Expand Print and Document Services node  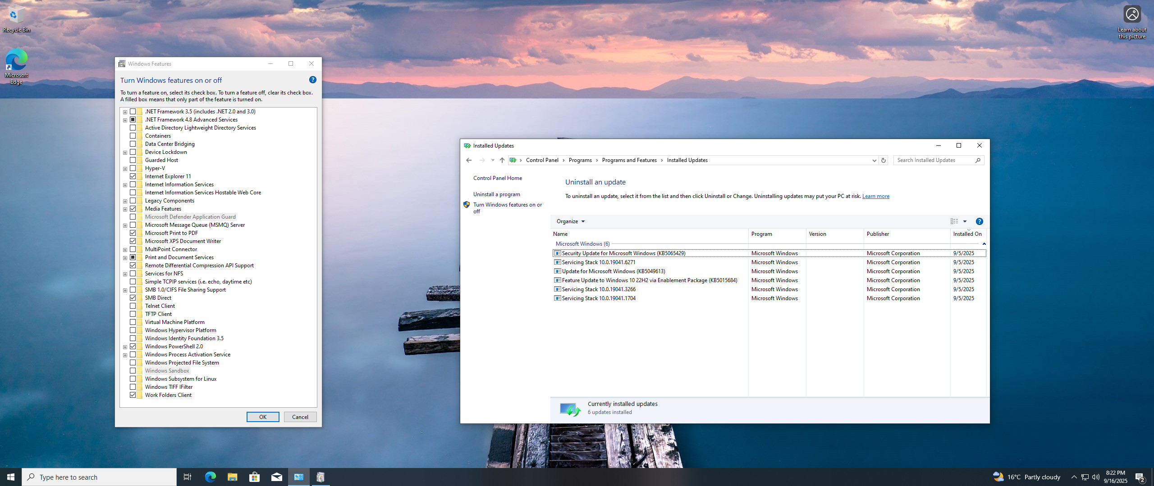[x=125, y=258]
